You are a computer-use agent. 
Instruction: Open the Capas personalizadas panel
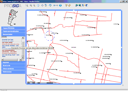tap(13, 31)
